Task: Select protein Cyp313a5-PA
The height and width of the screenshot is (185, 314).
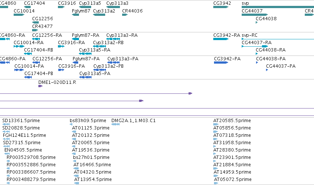Action: click(x=86, y=77)
